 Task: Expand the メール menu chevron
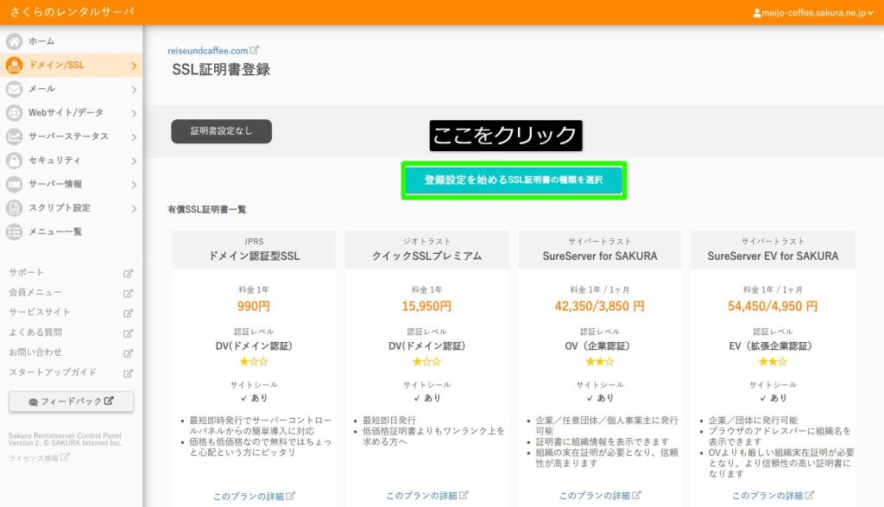134,90
